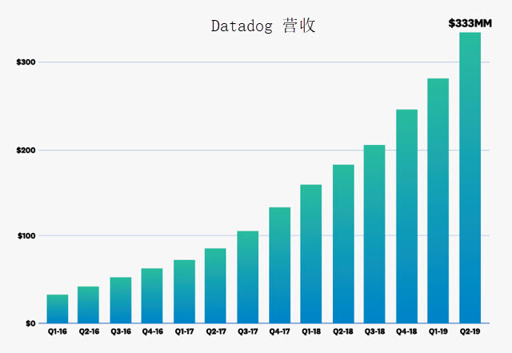This screenshot has height=353, width=512.
Task: Select the Q2-18 revenue bar
Action: pyautogui.click(x=343, y=244)
